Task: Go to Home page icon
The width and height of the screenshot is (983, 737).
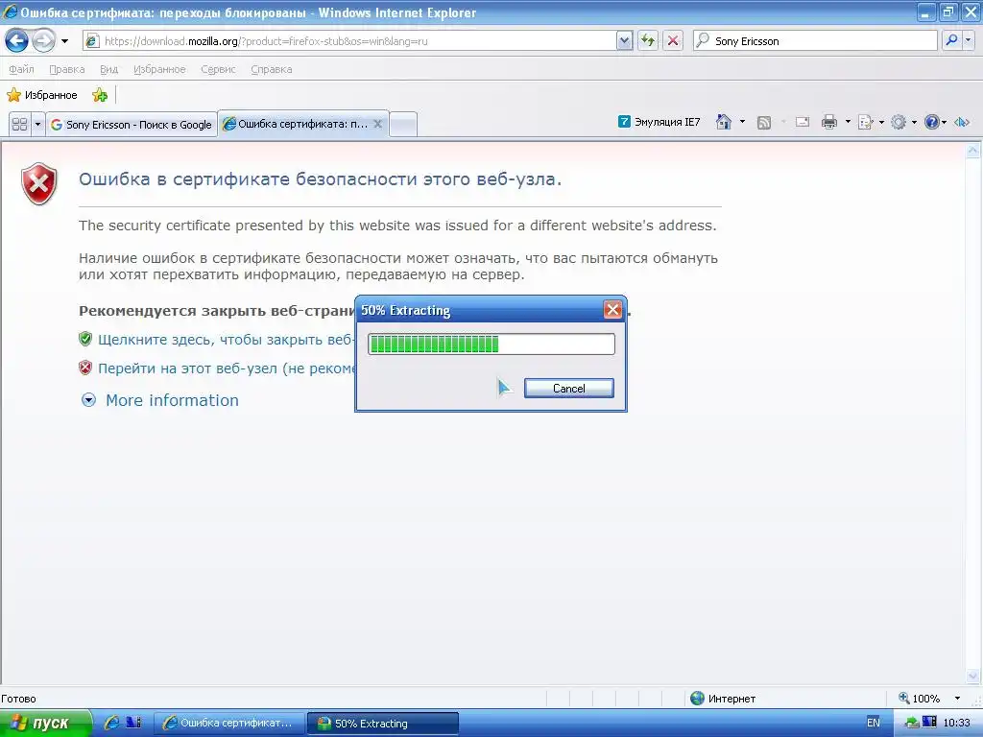Action: (724, 122)
